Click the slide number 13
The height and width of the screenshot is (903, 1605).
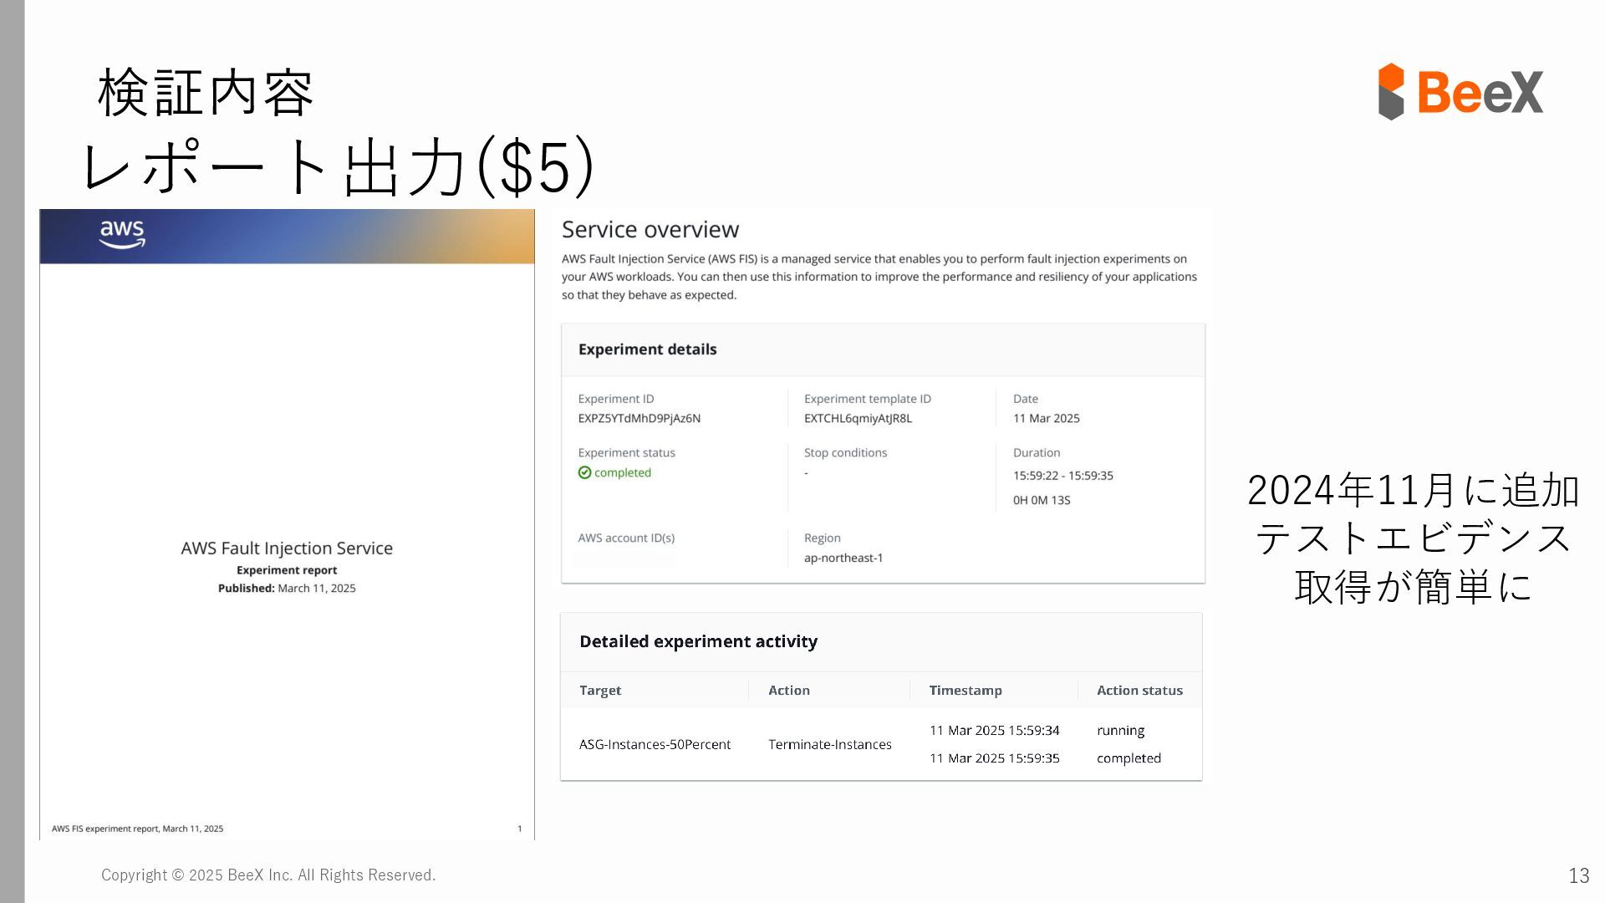[1578, 875]
